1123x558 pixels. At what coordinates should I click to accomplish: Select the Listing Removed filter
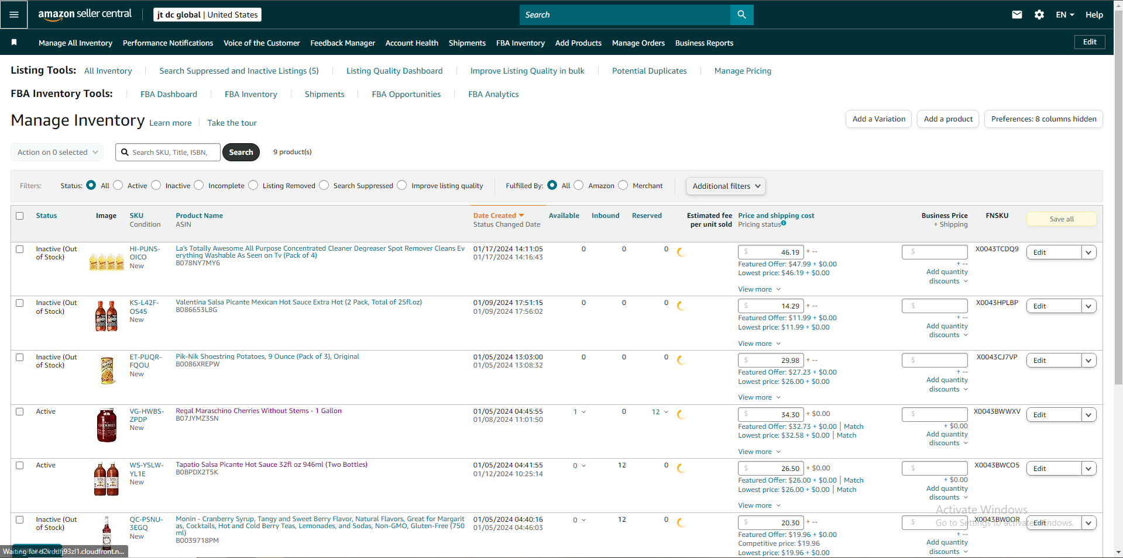(253, 185)
